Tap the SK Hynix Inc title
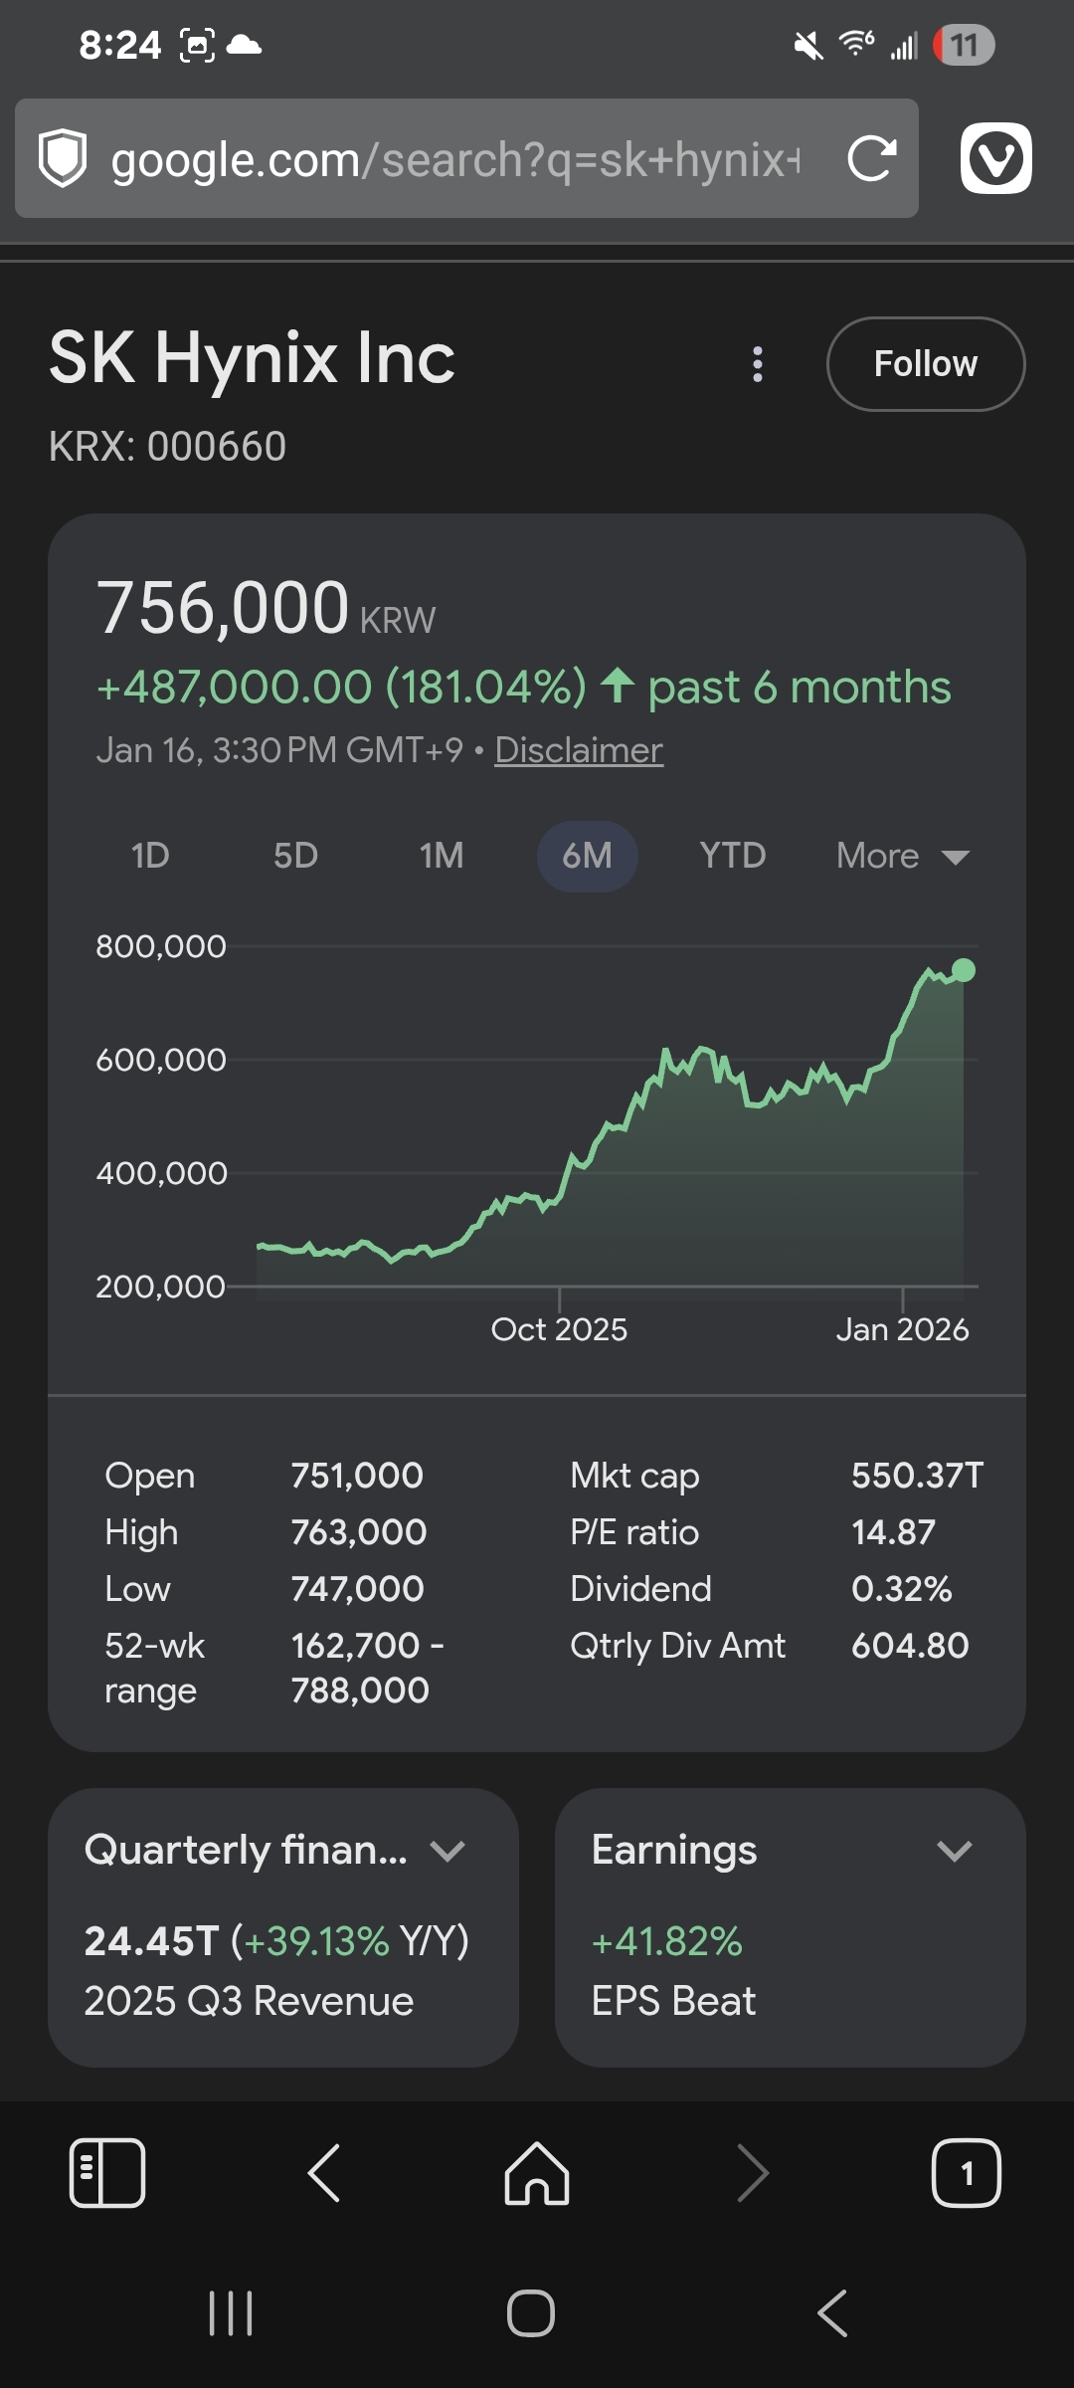 coord(252,357)
